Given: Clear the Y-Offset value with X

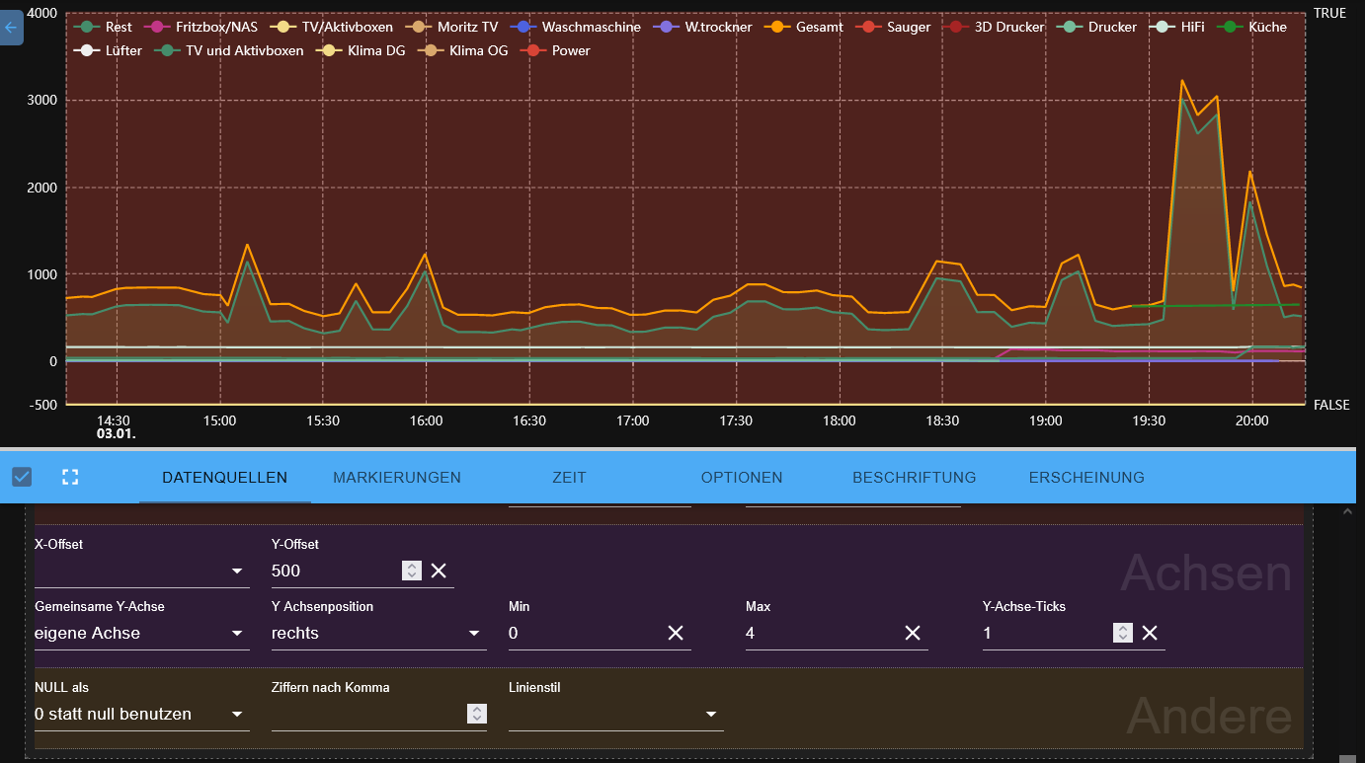Looking at the screenshot, I should pyautogui.click(x=439, y=571).
